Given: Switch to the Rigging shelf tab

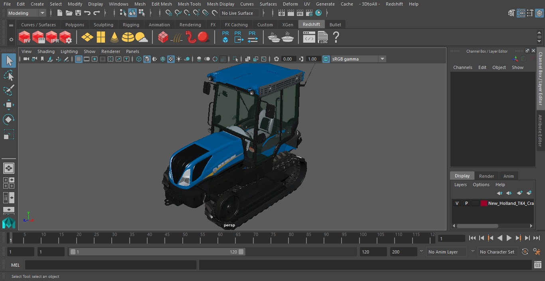Looking at the screenshot, I should point(131,25).
